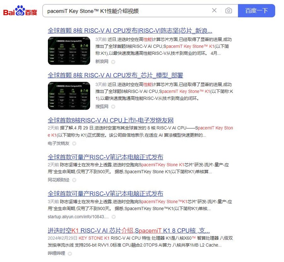
Task: Open the thumbnail of the 新浪网 result
Action: point(69,51)
